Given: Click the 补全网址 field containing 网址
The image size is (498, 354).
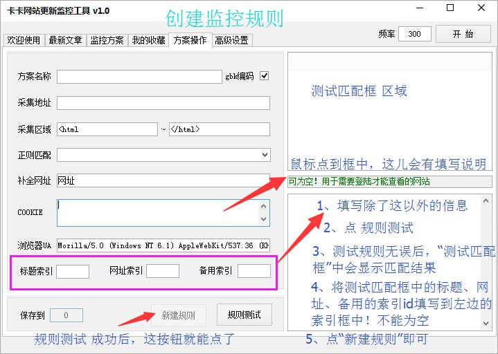Looking at the screenshot, I should (163, 180).
